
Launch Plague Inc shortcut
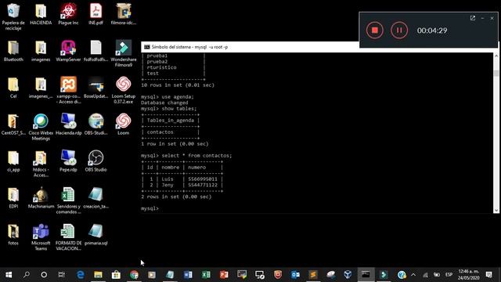[68, 15]
